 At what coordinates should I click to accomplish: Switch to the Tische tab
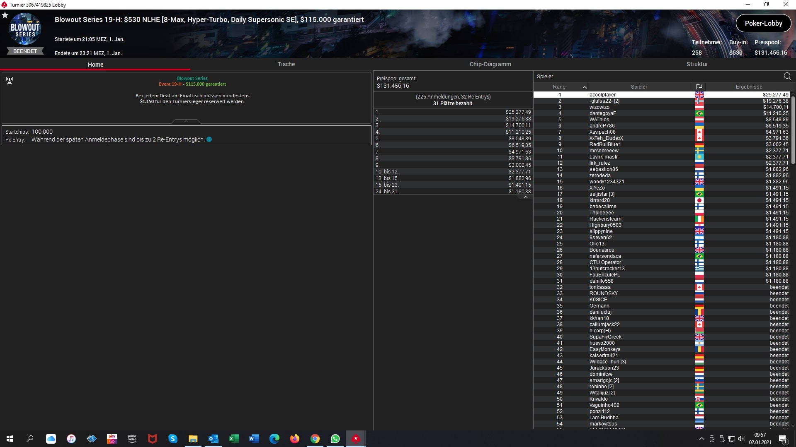286,64
